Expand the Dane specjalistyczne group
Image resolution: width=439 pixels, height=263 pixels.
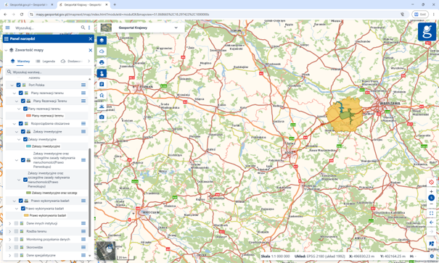coord(10,256)
